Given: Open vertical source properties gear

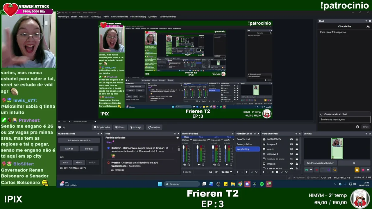Looking at the screenshot, I should pos(277,172).
